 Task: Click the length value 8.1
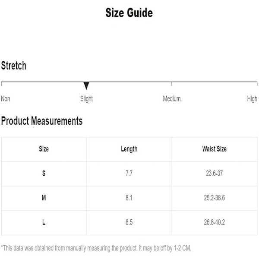129,198
